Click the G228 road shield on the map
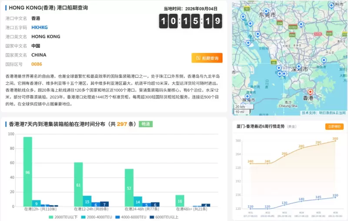This screenshot has width=348, height=221. [318, 34]
